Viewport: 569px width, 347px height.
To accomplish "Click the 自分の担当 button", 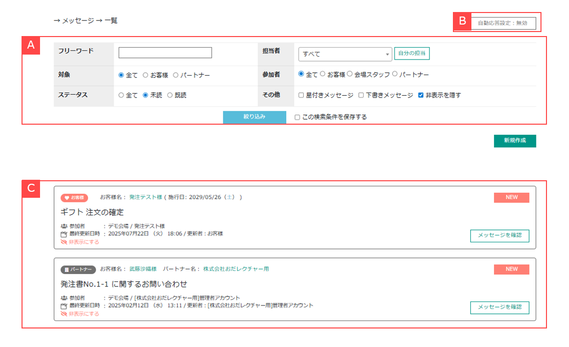I will [412, 53].
